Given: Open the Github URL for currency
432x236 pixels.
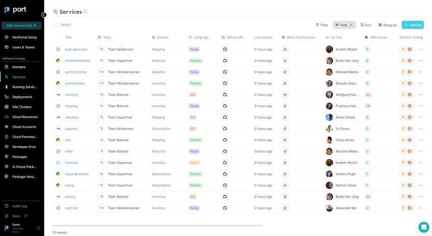Looking at the screenshot, I should [225, 95].
